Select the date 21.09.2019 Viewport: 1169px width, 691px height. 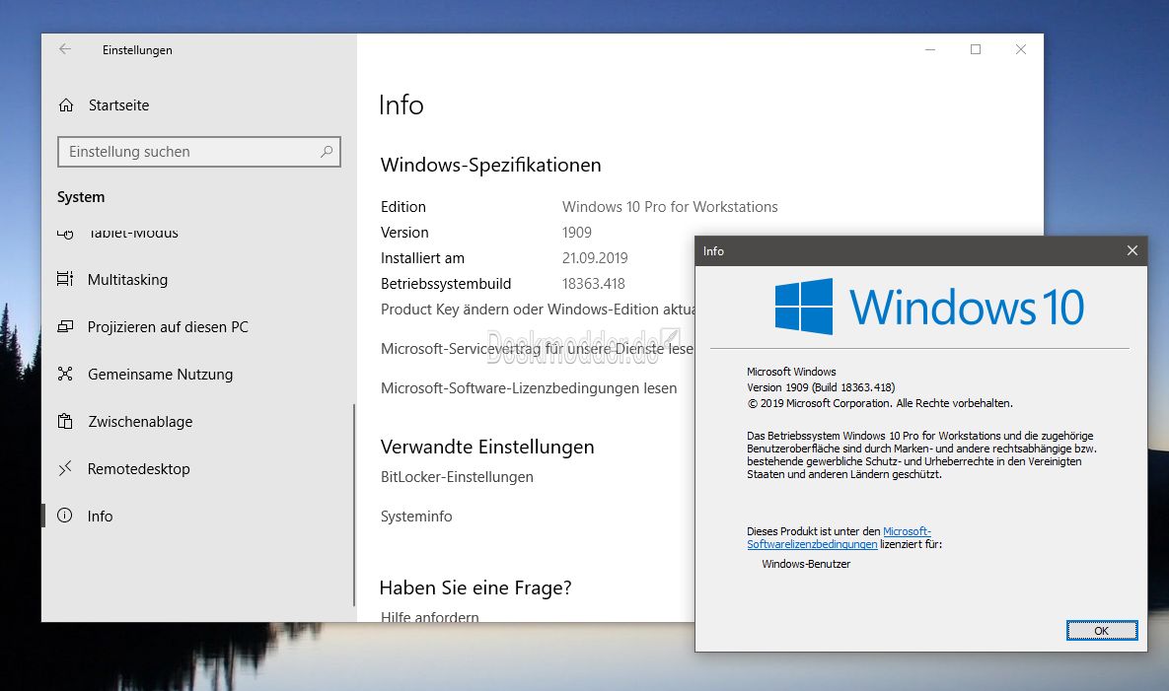point(595,257)
